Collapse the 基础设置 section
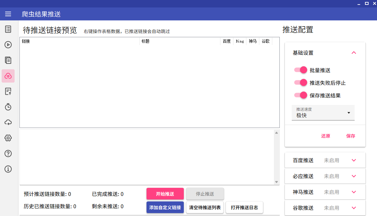 (x=354, y=53)
